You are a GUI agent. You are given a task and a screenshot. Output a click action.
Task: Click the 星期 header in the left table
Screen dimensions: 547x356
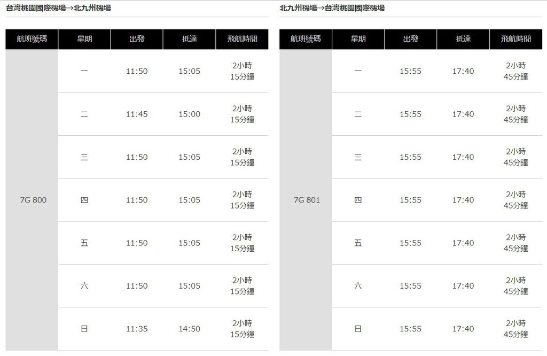[84, 38]
